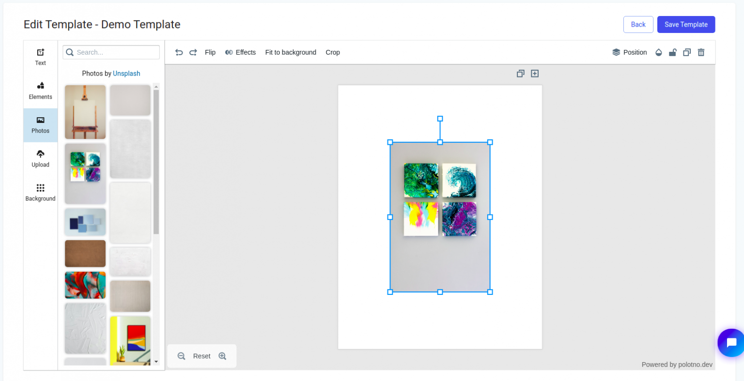The width and height of the screenshot is (744, 381).
Task: Click the photo list scrollbar thumb
Action: point(156,162)
